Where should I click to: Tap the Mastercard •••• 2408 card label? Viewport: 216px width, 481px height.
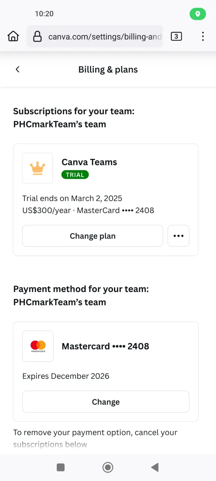click(x=105, y=346)
